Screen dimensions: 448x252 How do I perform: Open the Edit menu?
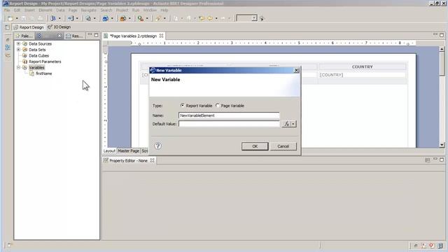click(x=17, y=10)
